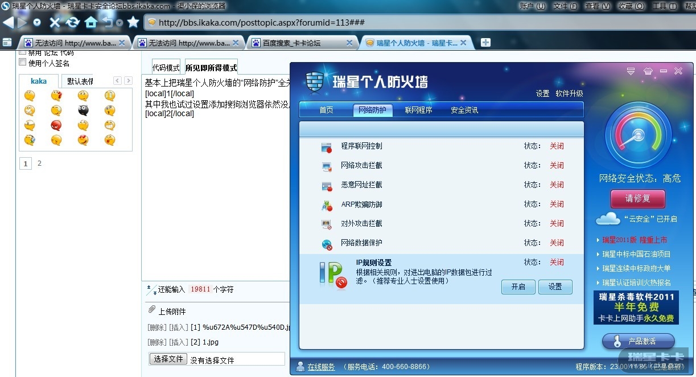Tick the 使用个人签名 checkbox

coord(23,62)
